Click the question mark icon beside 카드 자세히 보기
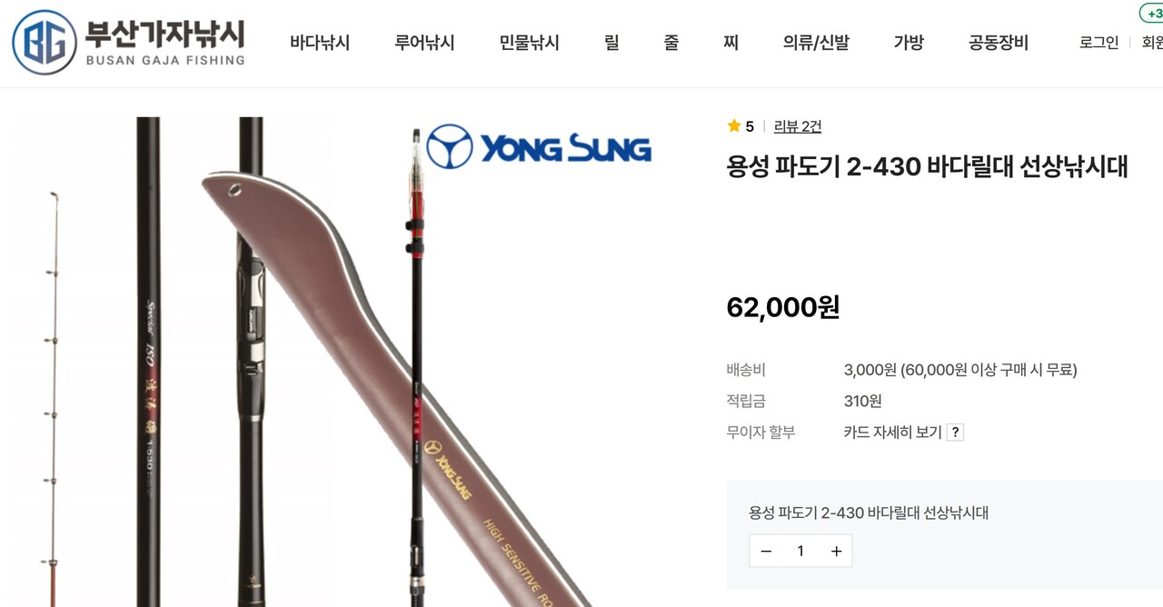1163x607 pixels. 955,433
